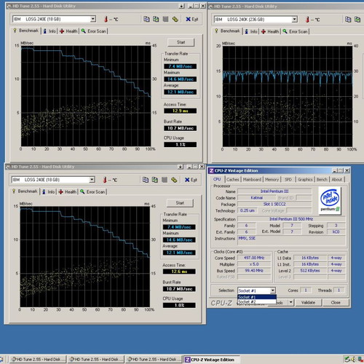Click copy-to-clipboard icon in bottom-left HD Tune
The image size is (364, 364).
146,180
